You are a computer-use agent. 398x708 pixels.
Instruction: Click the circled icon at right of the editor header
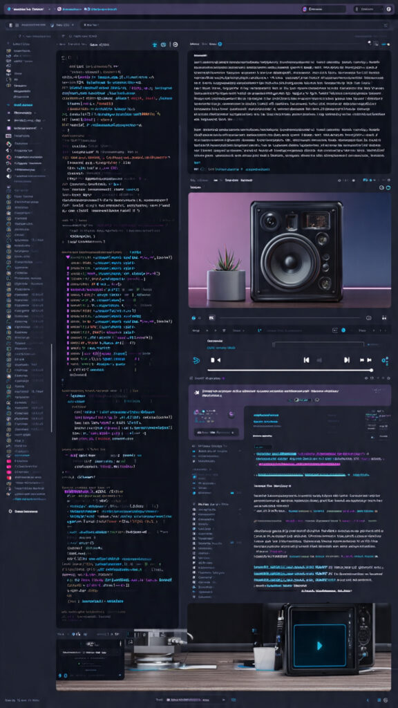(x=175, y=45)
